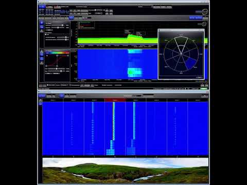
Task: Click the waterfall color curve editor graph
Action: (x=58, y=61)
